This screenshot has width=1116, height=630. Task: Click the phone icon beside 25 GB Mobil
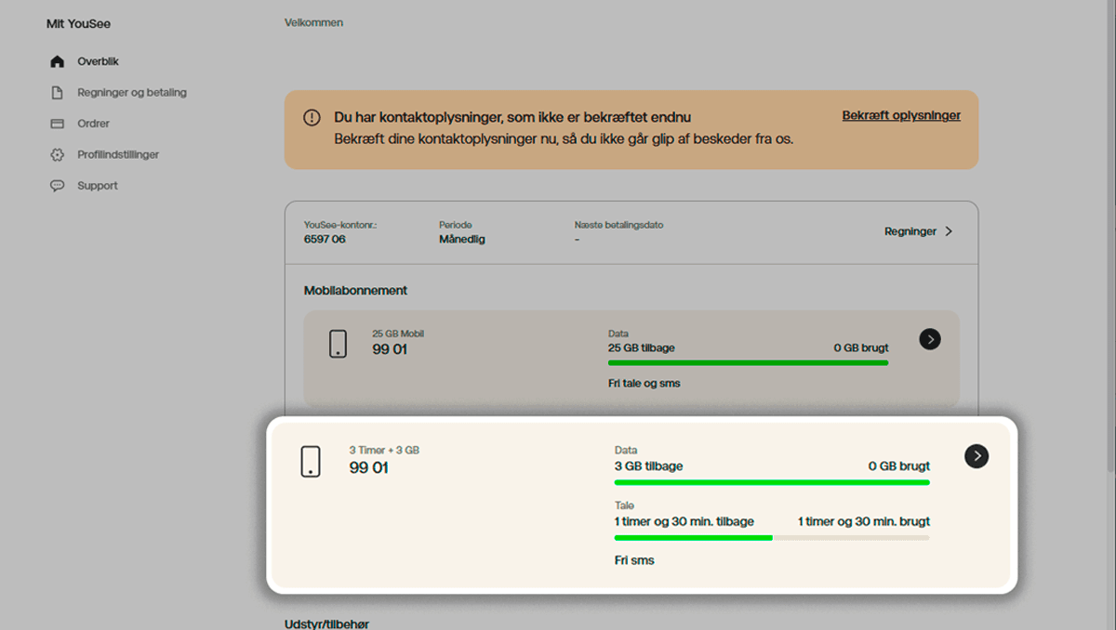coord(338,344)
